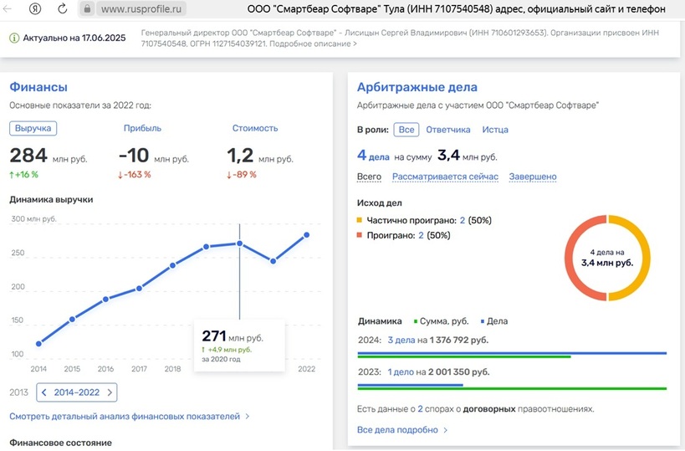Click the red Проиграно legend swatch
The image size is (685, 451).
[x=360, y=234]
